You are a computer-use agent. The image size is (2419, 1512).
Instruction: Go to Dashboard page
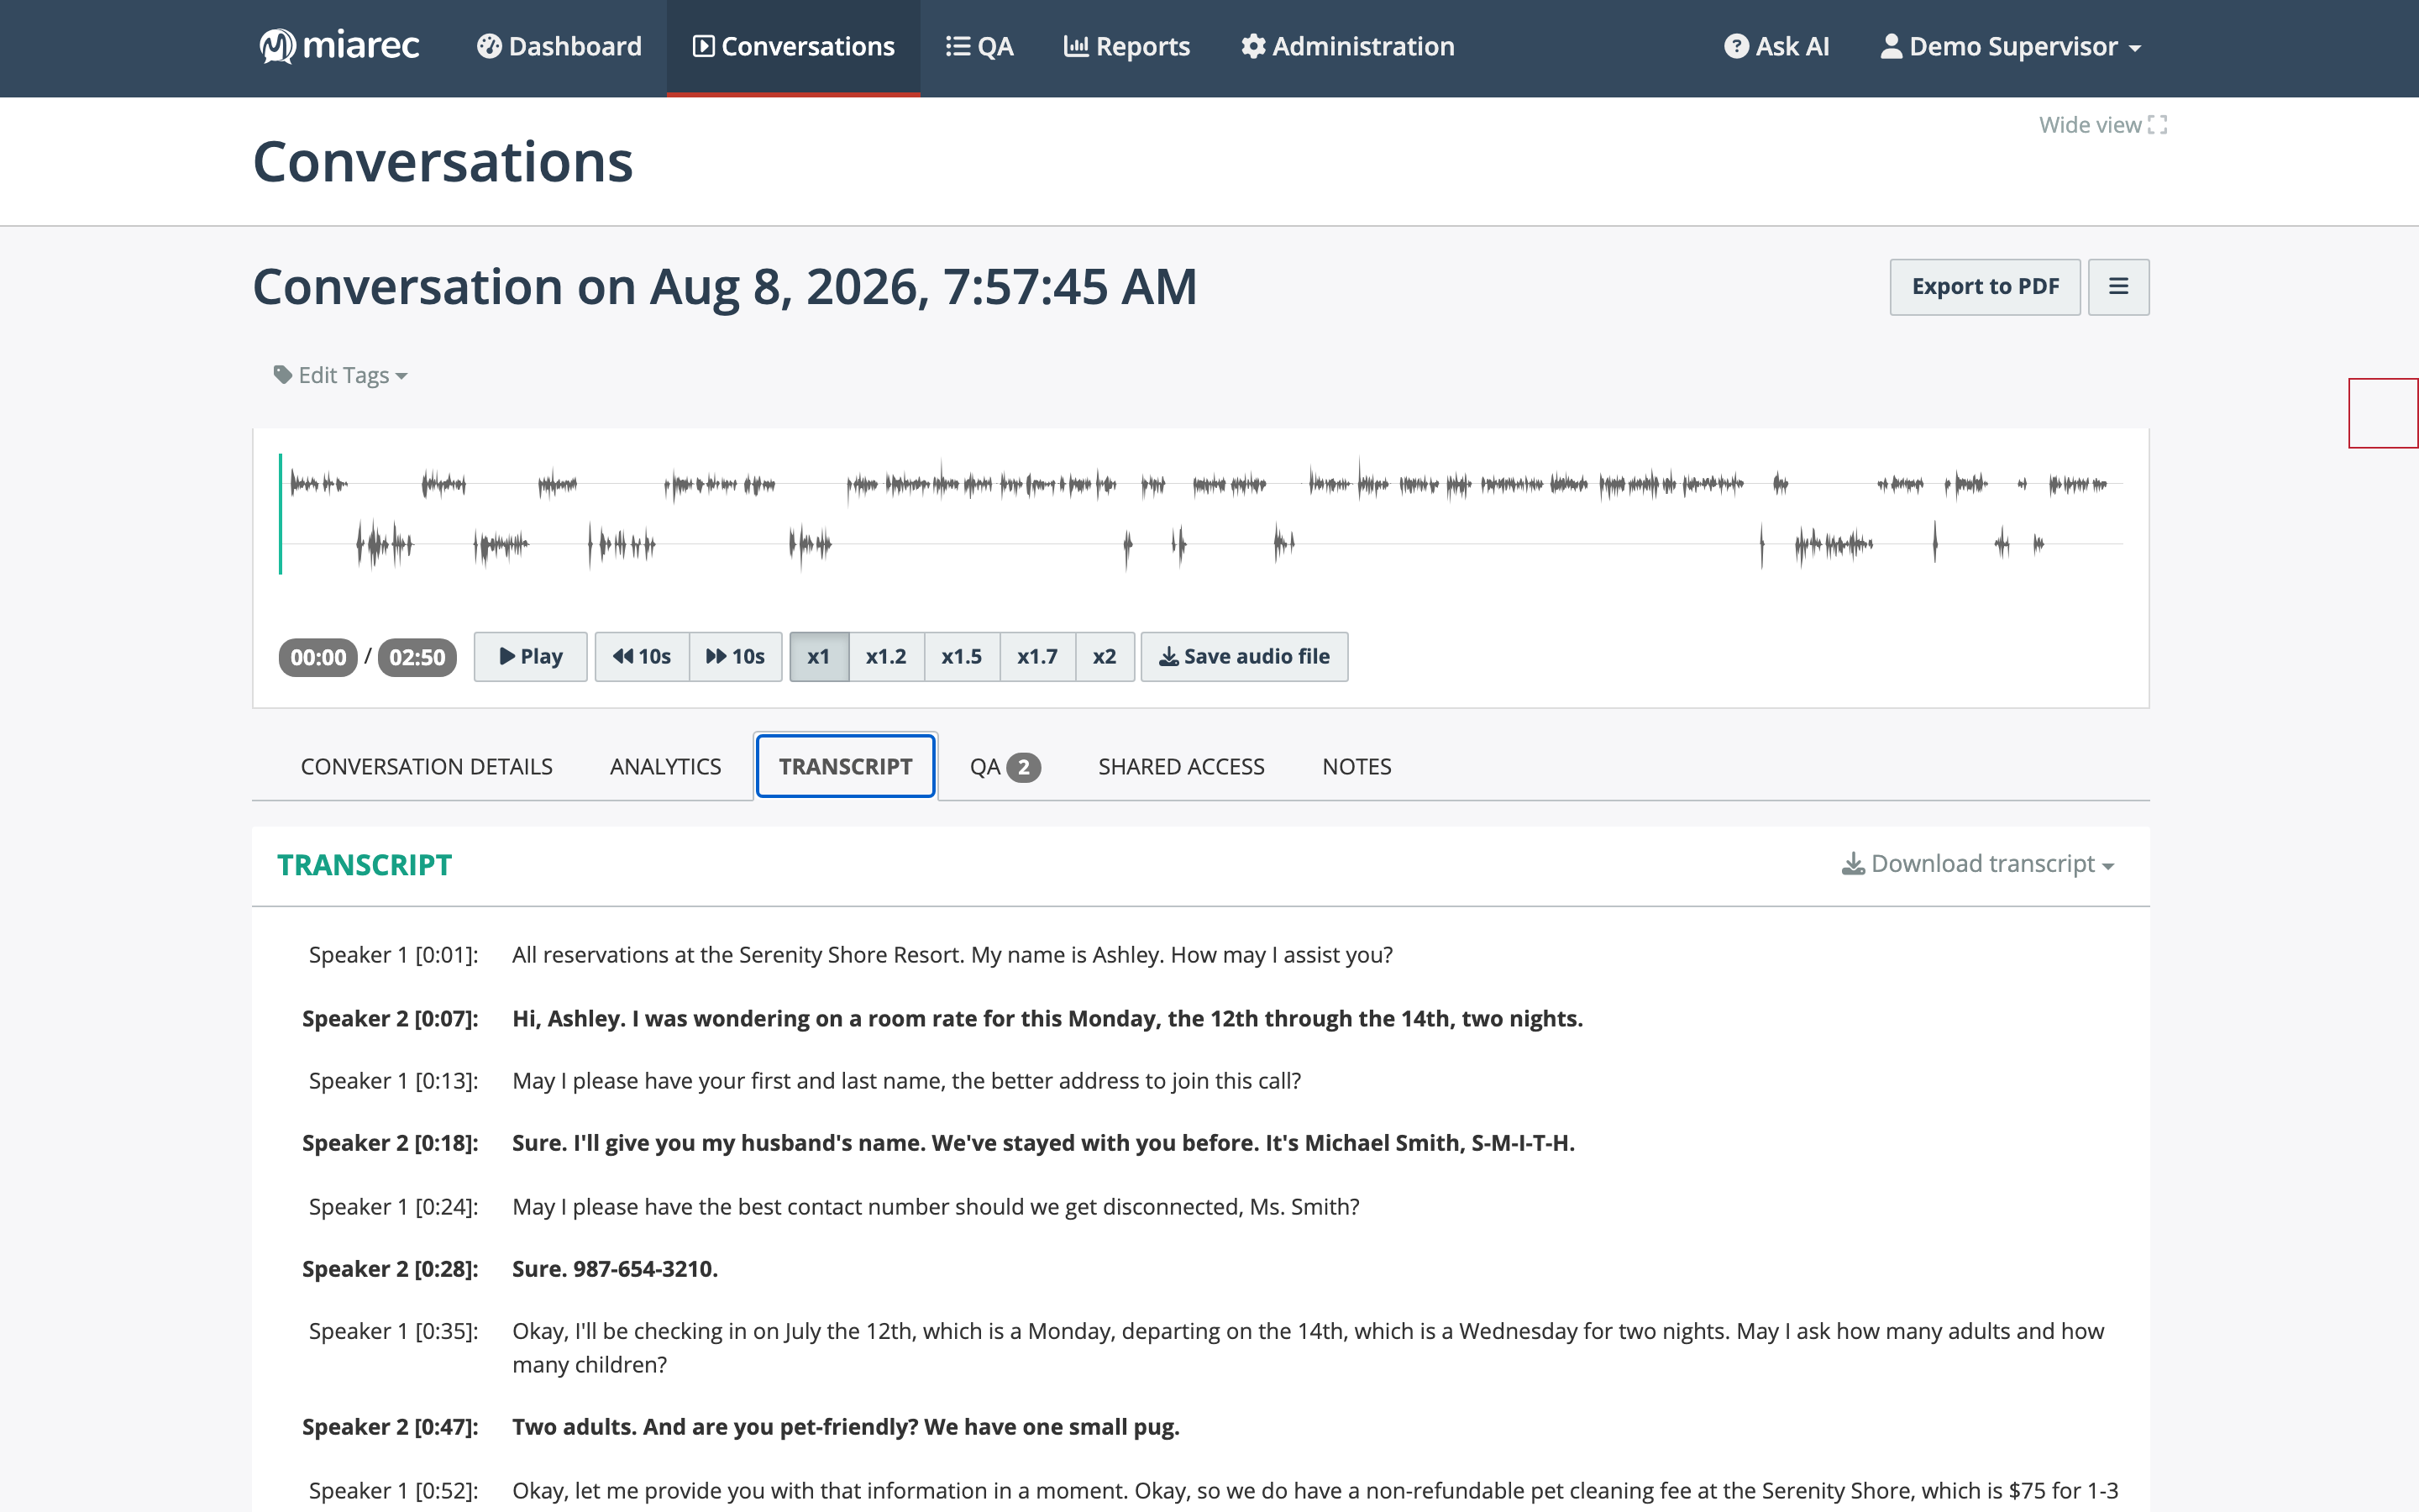[559, 47]
